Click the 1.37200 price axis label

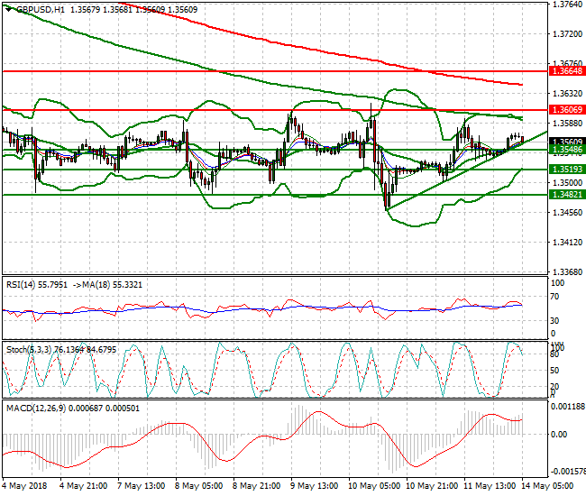click(567, 34)
